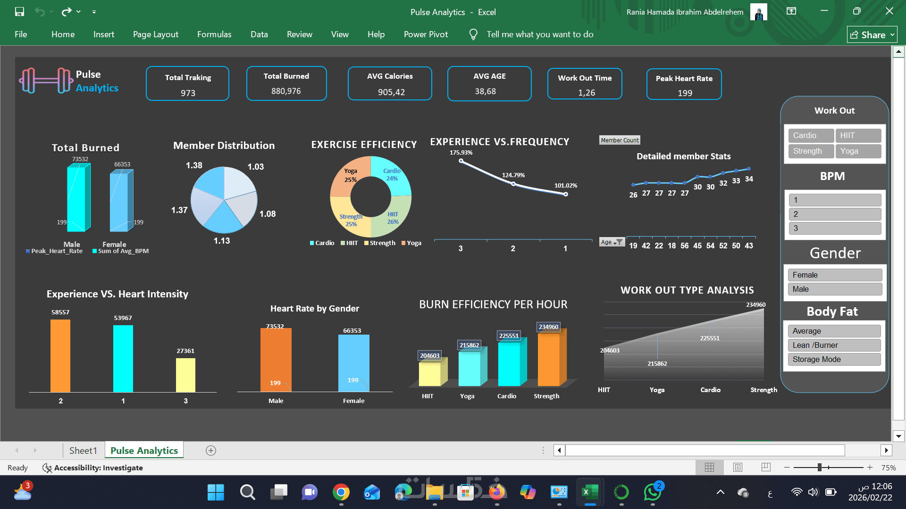Switch to the Sheet1 tab
This screenshot has height=509, width=906.
coord(83,451)
